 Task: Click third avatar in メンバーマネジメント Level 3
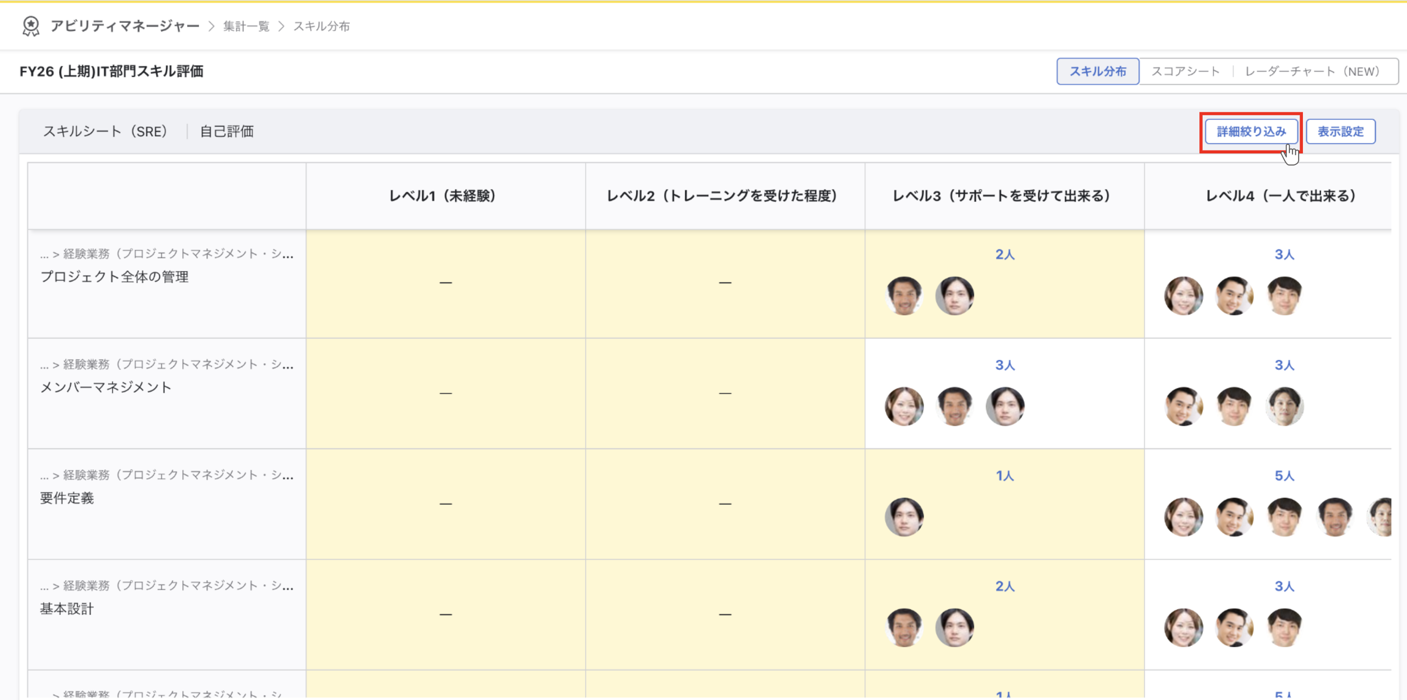1005,407
